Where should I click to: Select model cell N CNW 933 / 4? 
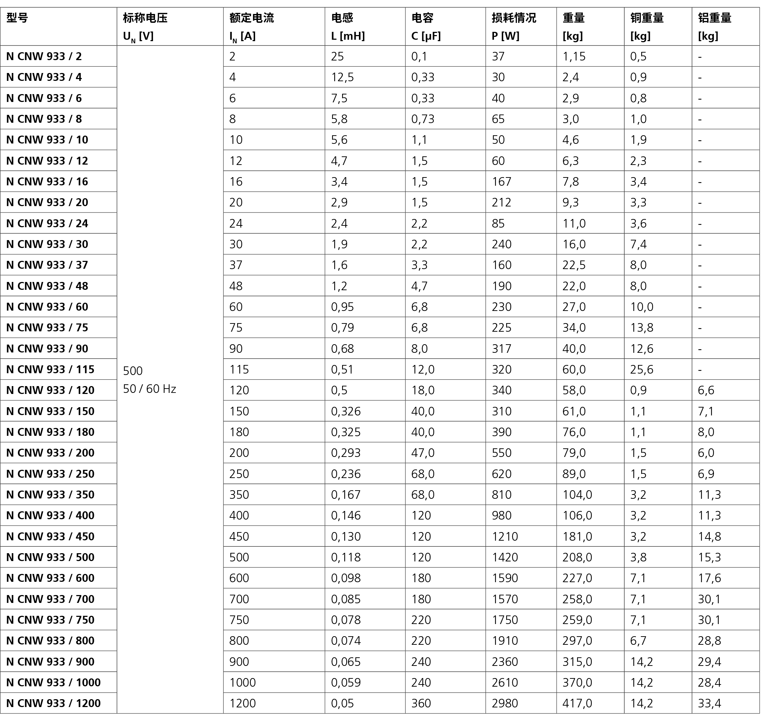click(x=58, y=77)
